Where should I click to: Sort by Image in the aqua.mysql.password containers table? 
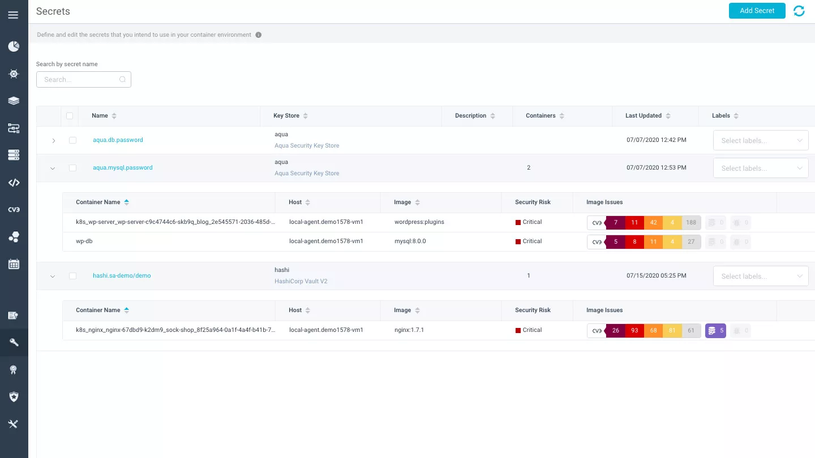pyautogui.click(x=417, y=202)
